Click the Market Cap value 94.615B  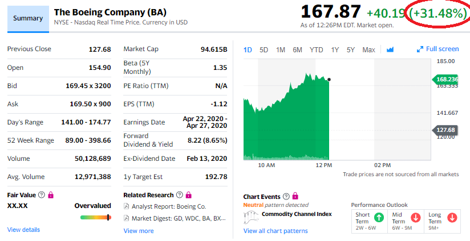[x=214, y=49]
